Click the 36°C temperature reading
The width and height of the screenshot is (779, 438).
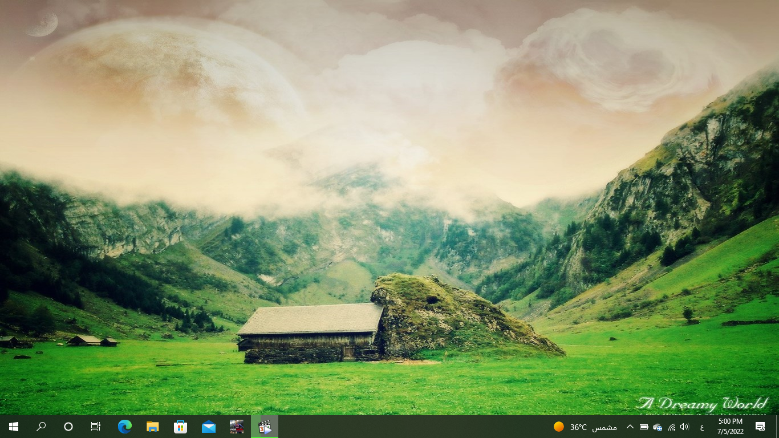pyautogui.click(x=578, y=427)
